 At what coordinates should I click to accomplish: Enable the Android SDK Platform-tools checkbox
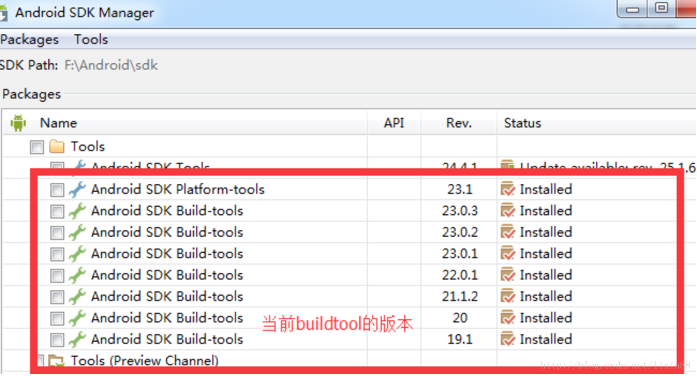coord(57,189)
